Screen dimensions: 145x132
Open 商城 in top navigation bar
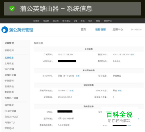(83, 21)
